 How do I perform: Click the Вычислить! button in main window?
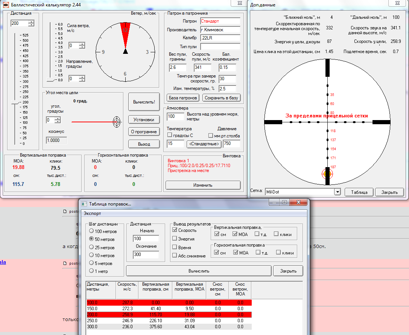tap(144, 102)
